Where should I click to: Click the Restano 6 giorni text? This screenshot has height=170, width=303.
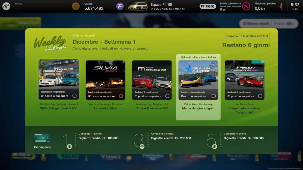click(x=246, y=45)
